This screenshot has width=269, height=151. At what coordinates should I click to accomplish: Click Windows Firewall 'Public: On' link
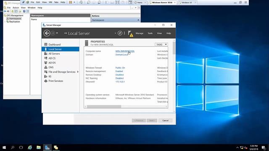coord(120,68)
